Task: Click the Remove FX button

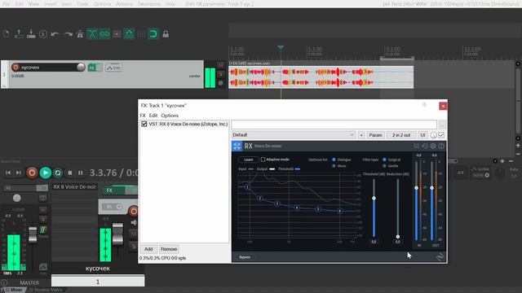Action: (x=169, y=249)
